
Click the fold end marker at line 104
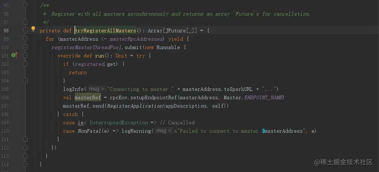pyautogui.click(x=26, y=81)
